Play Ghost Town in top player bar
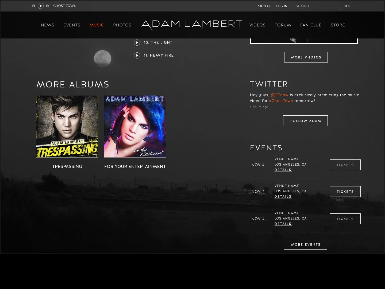 (x=41, y=6)
